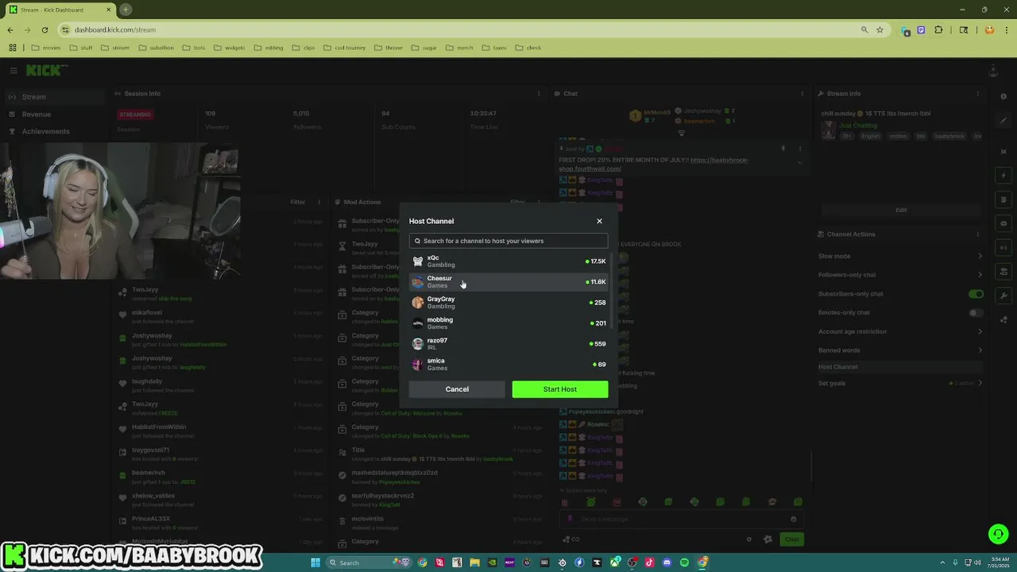Select xQc from the host list
1017x572 pixels.
pyautogui.click(x=508, y=261)
